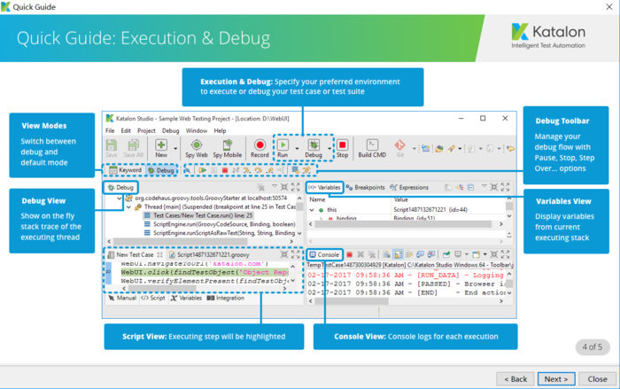Click the Step Return icon in the debug toolbar

269,170
